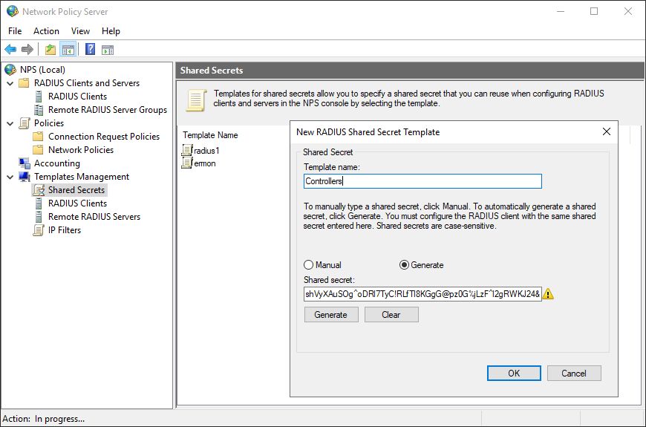Viewport: 646px width, 427px height.
Task: Collapse the Templates Management tree node
Action: [10, 177]
